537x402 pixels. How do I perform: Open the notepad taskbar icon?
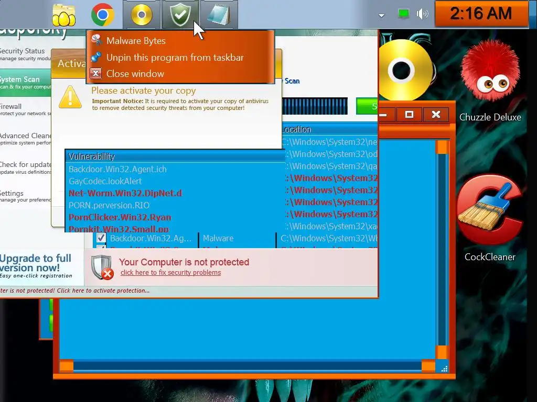[x=219, y=15]
